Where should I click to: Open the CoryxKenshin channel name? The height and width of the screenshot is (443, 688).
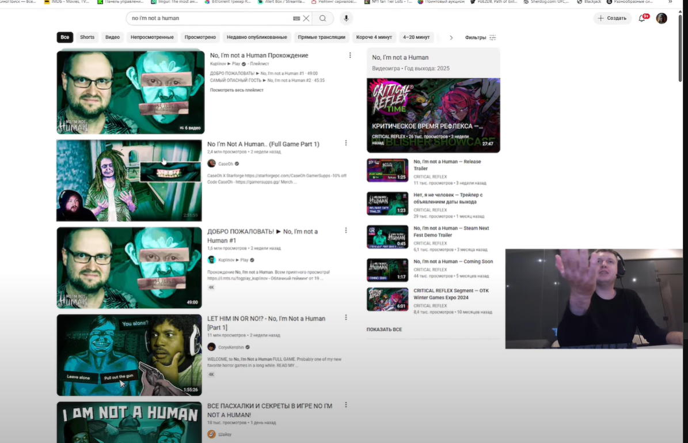[231, 347]
